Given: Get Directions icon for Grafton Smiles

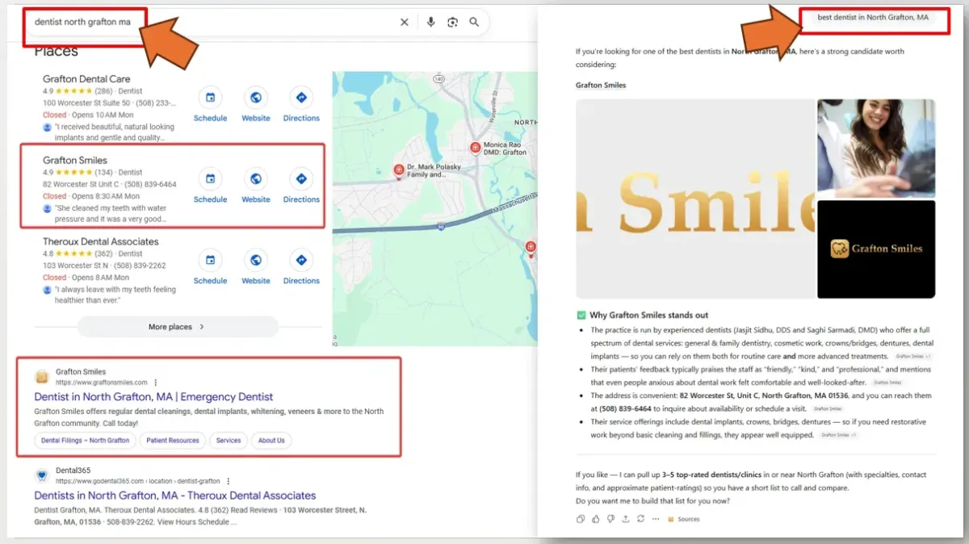Looking at the screenshot, I should click(x=301, y=179).
